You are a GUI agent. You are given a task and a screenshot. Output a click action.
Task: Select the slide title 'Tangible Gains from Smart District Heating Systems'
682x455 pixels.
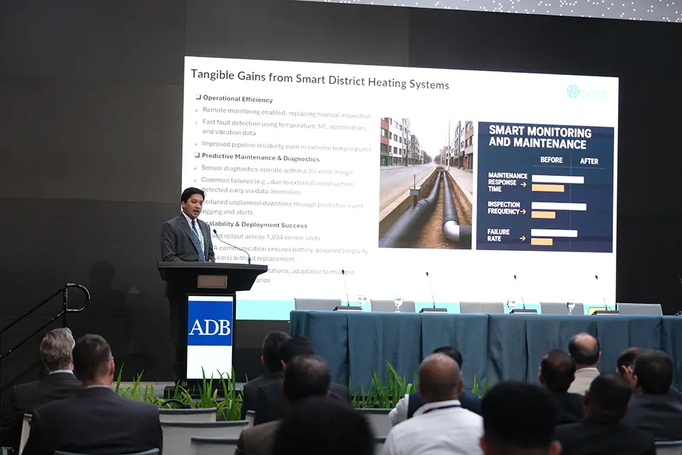[320, 79]
